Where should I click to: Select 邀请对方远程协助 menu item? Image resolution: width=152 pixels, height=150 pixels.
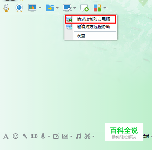[91, 27]
